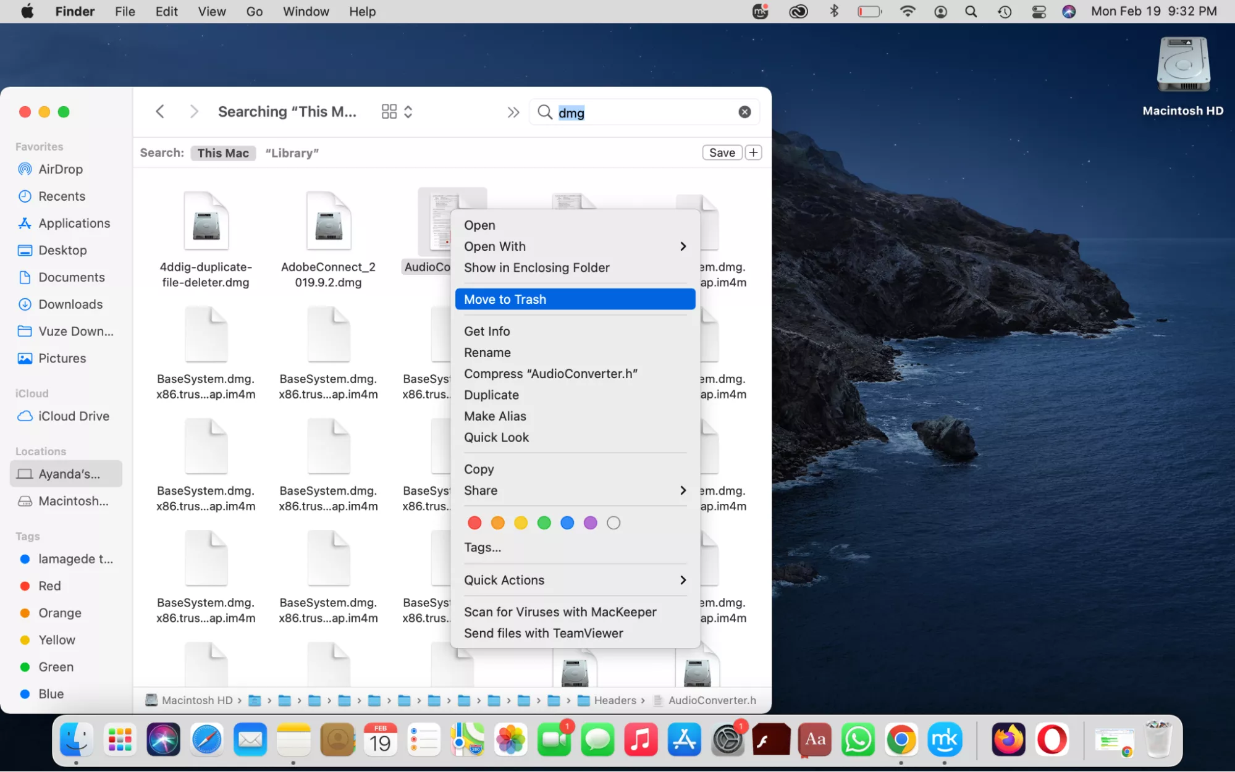Open the 4ddig-duplicate-file-deleter.dmg file icon
Viewport: 1235px width, 772px height.
[x=206, y=221]
